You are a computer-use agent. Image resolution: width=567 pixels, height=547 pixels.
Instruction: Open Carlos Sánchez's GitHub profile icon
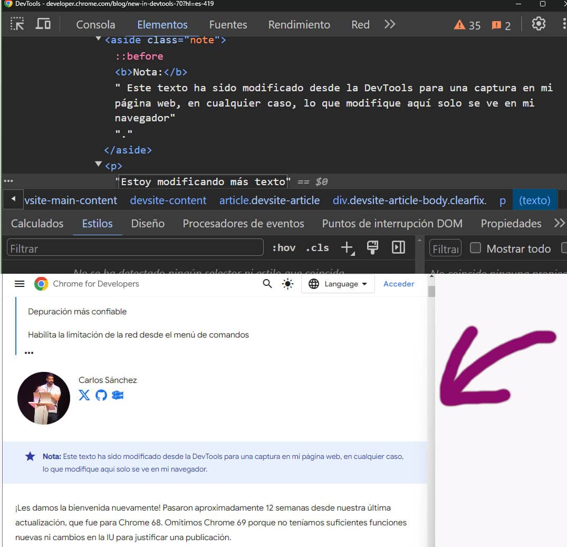(x=101, y=395)
